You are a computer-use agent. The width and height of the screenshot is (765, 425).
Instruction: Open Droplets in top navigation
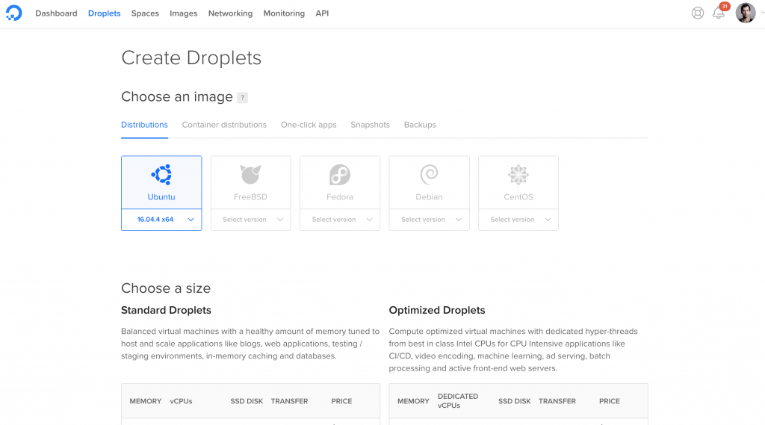pyautogui.click(x=105, y=13)
